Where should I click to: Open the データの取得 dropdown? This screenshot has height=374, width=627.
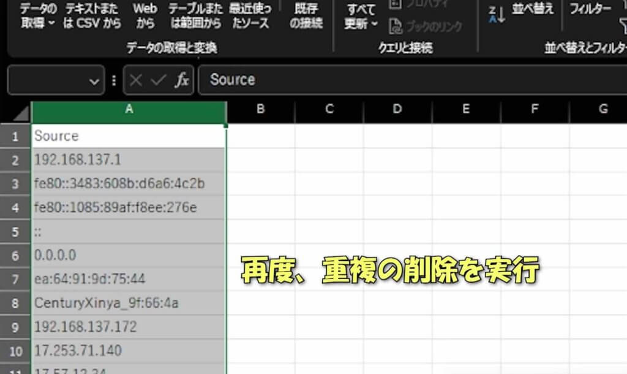click(x=37, y=17)
